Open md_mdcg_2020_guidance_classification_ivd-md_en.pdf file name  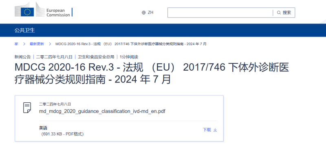pos(102,111)
